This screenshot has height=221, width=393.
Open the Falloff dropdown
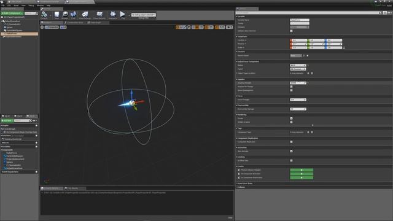pyautogui.click(x=298, y=69)
